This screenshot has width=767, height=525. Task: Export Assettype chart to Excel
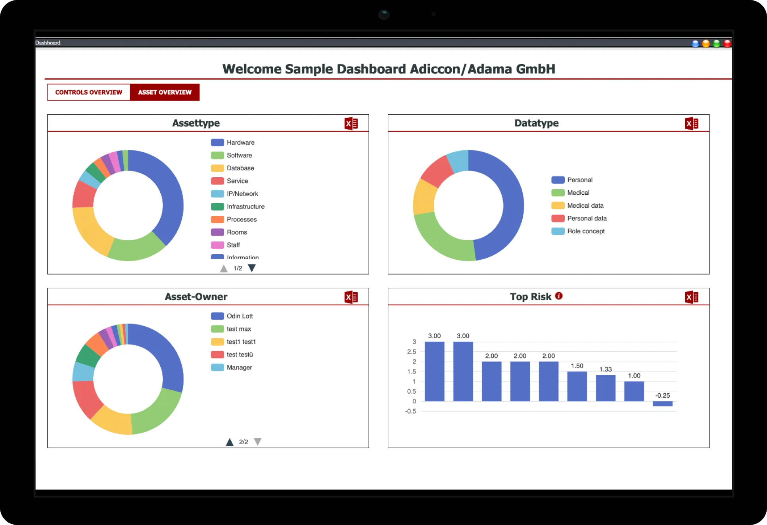tap(351, 124)
